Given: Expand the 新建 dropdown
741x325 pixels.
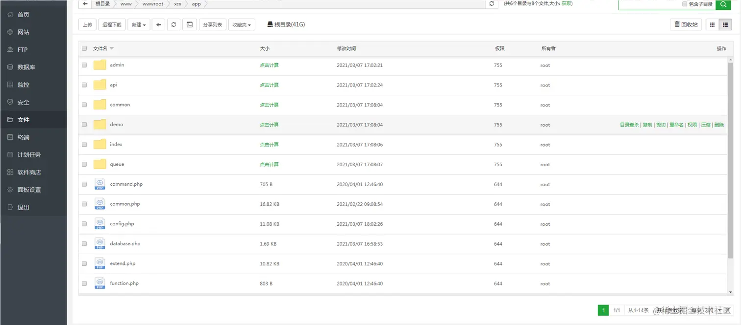Looking at the screenshot, I should (139, 24).
